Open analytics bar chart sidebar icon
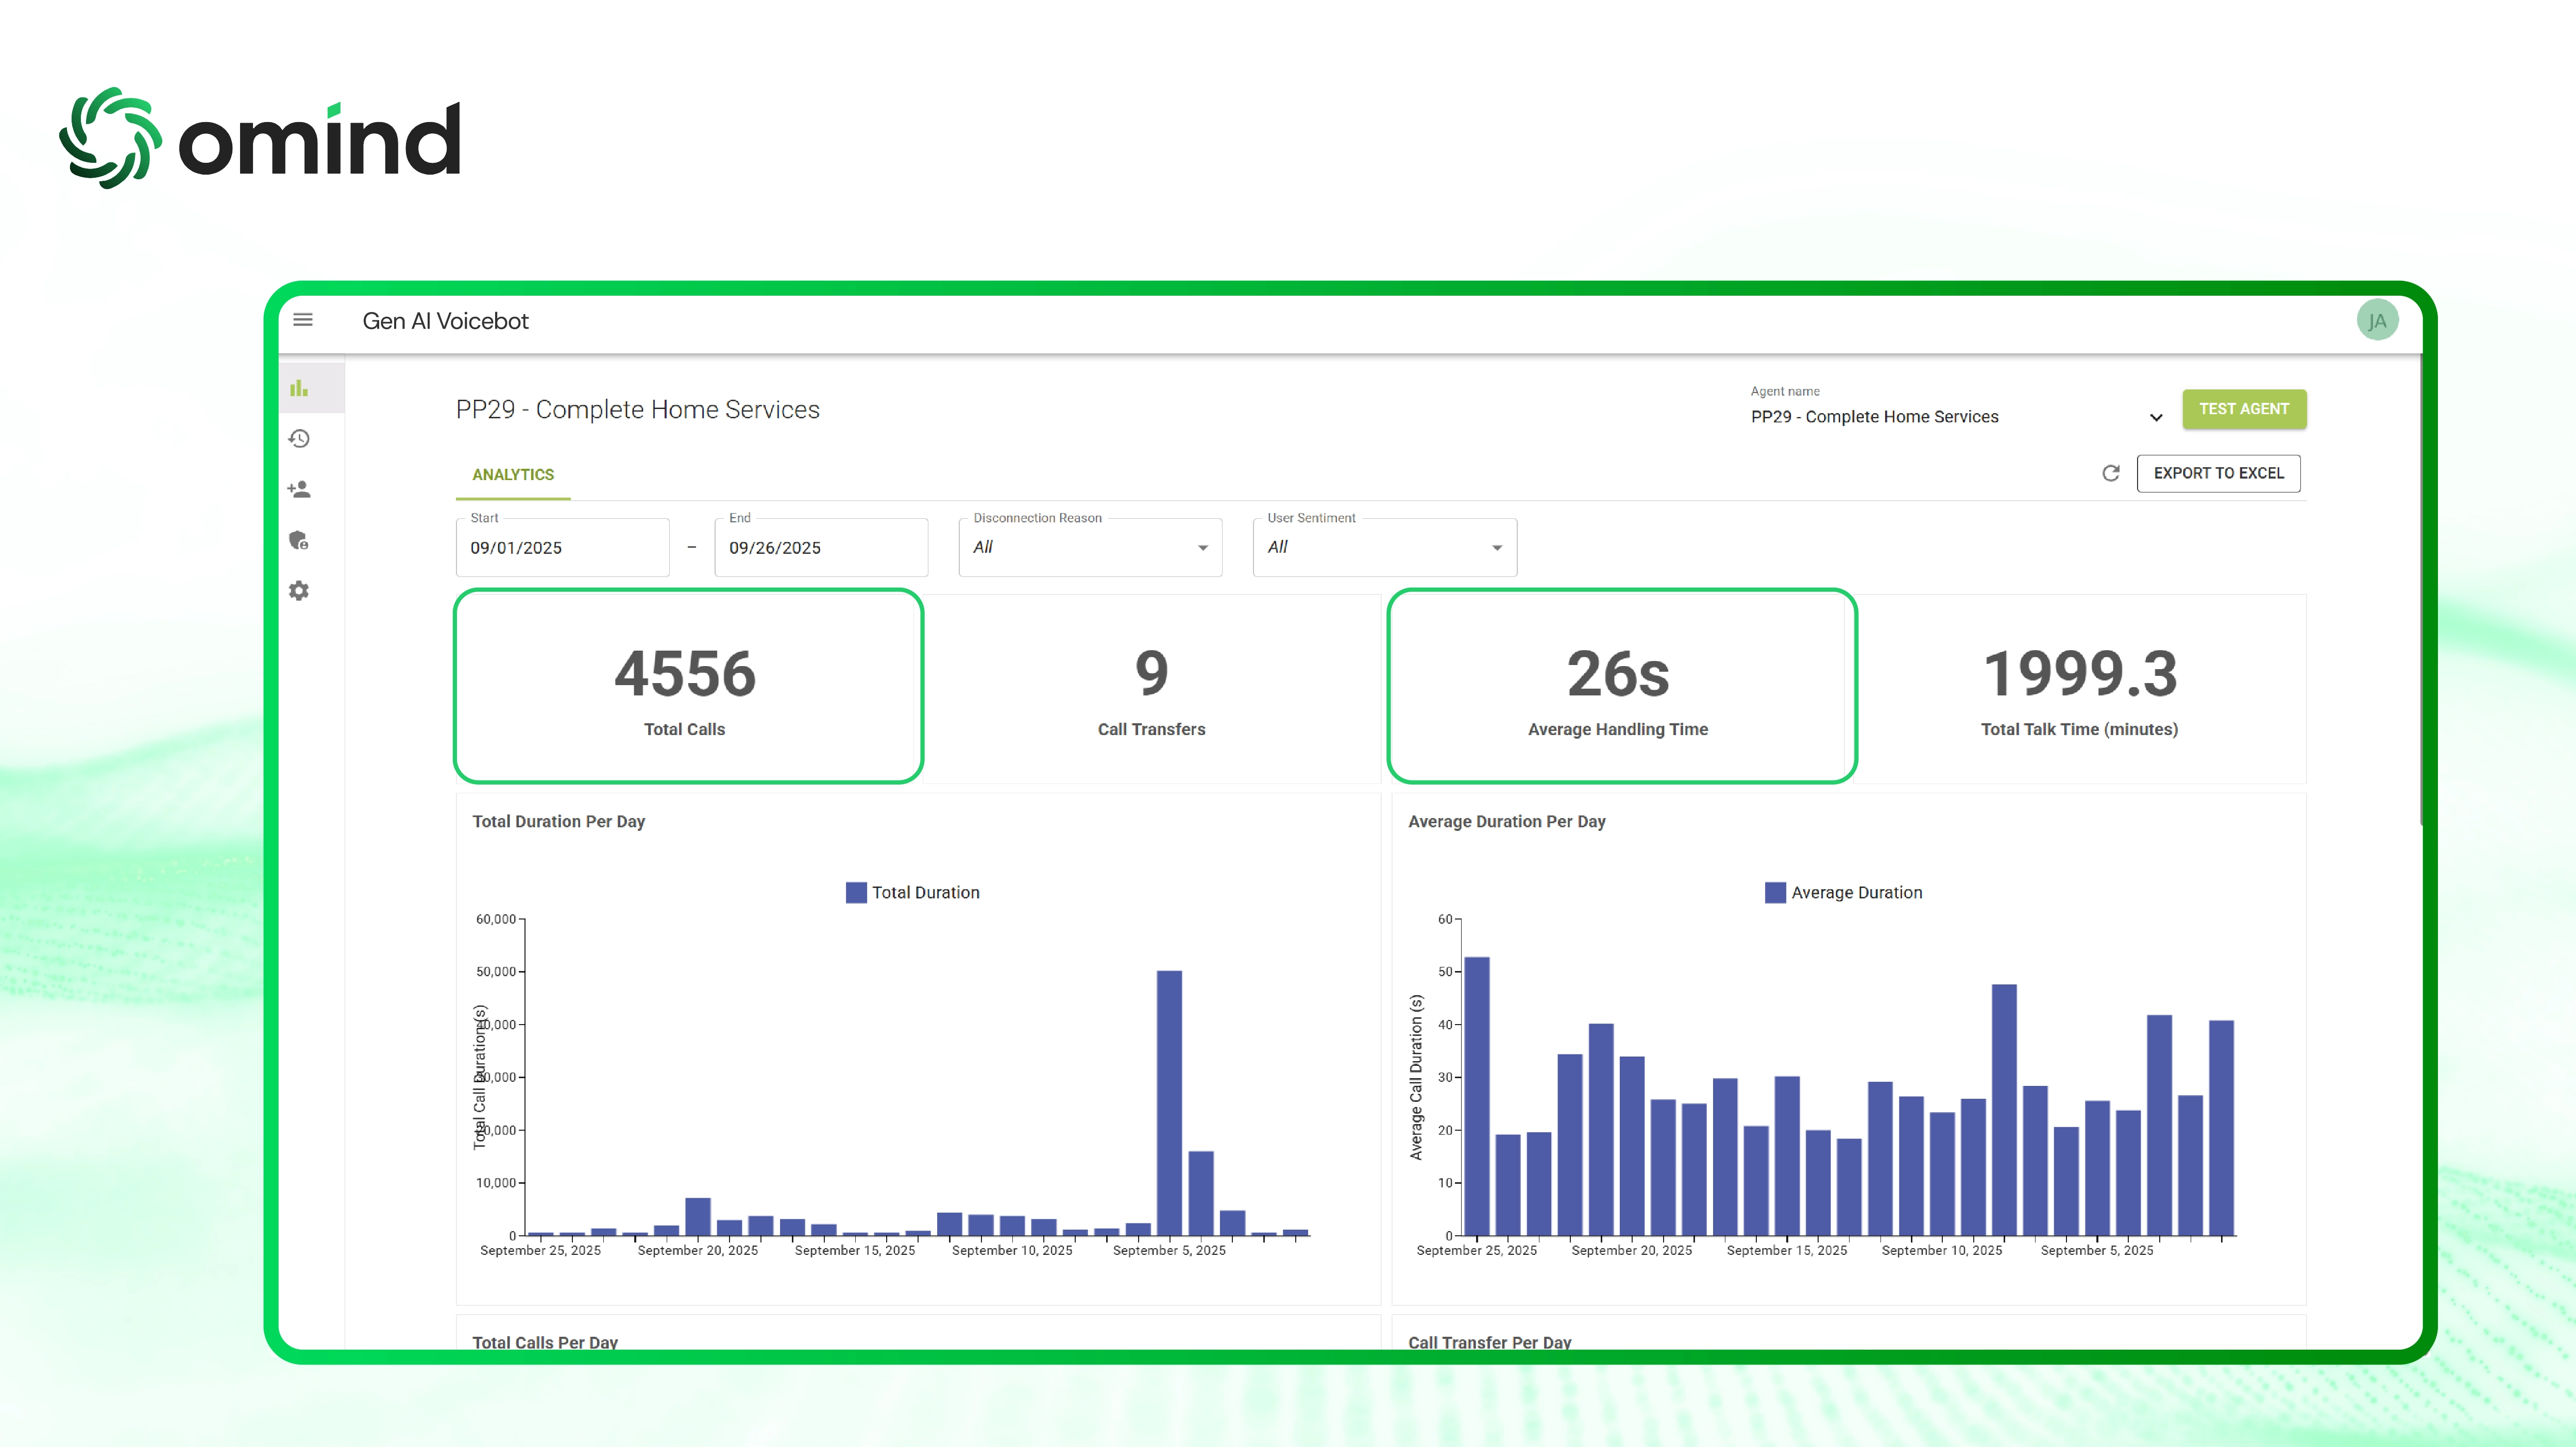The width and height of the screenshot is (2576, 1447). coord(299,388)
